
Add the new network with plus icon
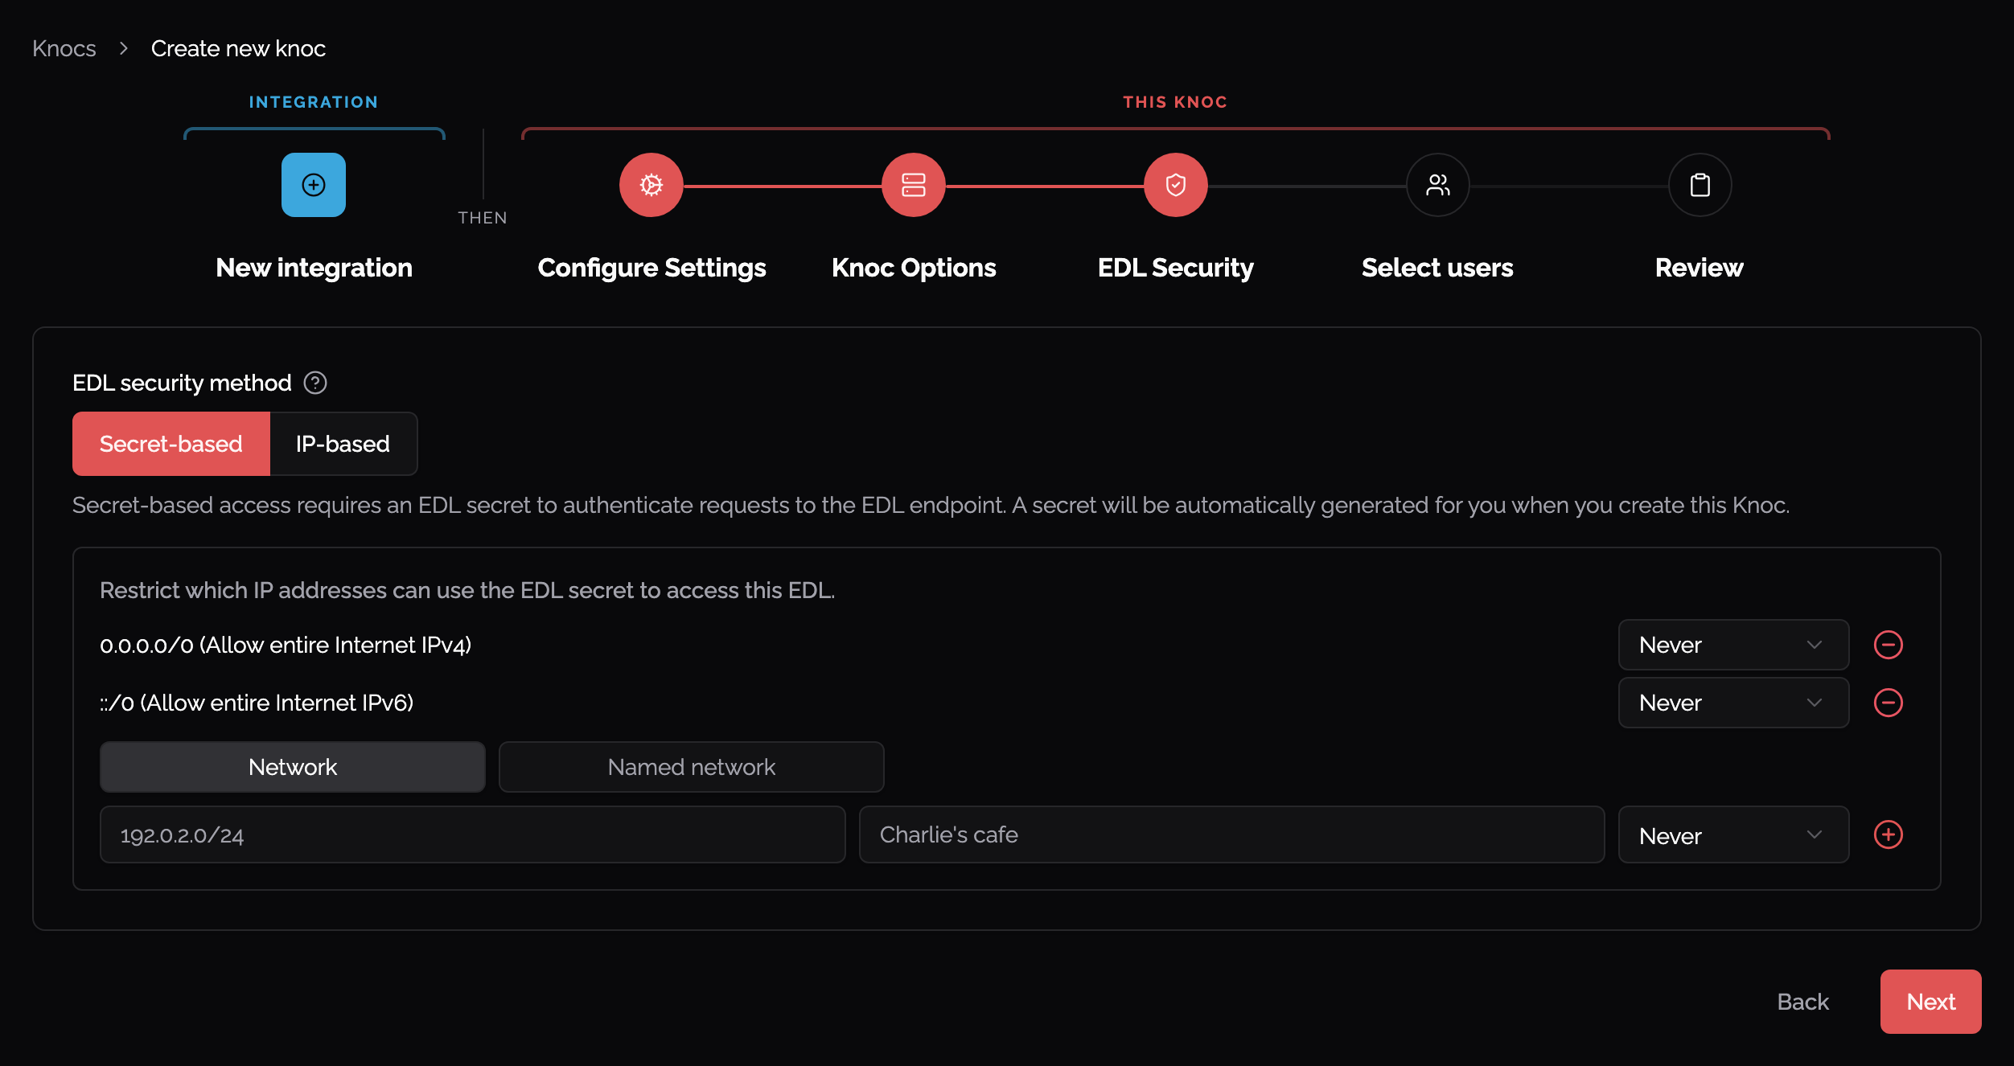pyautogui.click(x=1889, y=834)
